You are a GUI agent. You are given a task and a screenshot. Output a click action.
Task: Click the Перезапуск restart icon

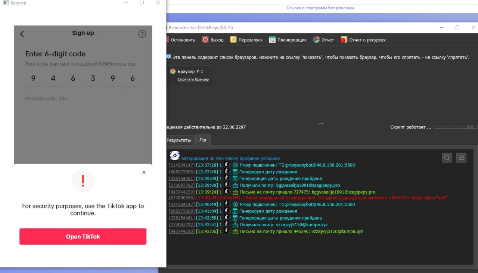pos(233,40)
